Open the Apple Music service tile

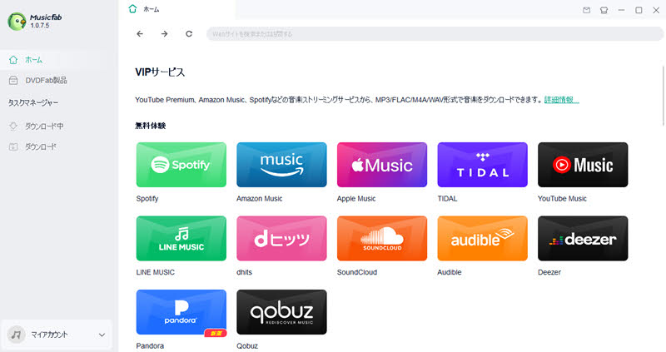click(382, 165)
